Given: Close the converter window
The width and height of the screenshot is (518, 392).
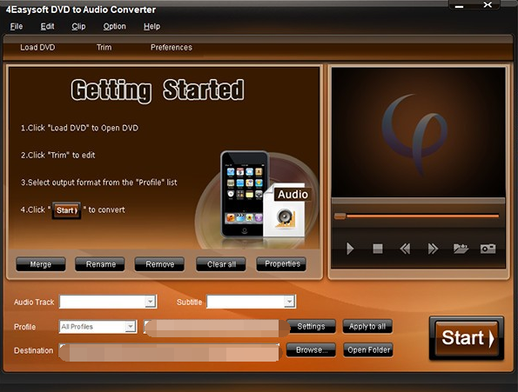Looking at the screenshot, I should click(x=488, y=4).
